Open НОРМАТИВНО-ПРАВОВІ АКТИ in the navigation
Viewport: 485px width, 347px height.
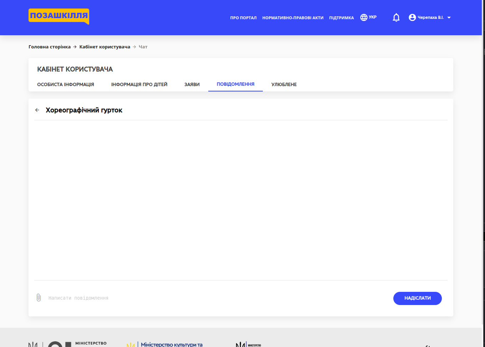[x=293, y=17]
